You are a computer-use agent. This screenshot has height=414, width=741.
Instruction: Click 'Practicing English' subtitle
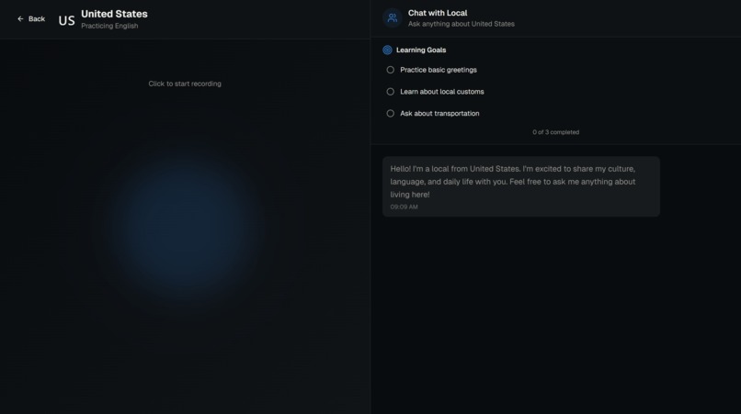[x=109, y=26]
